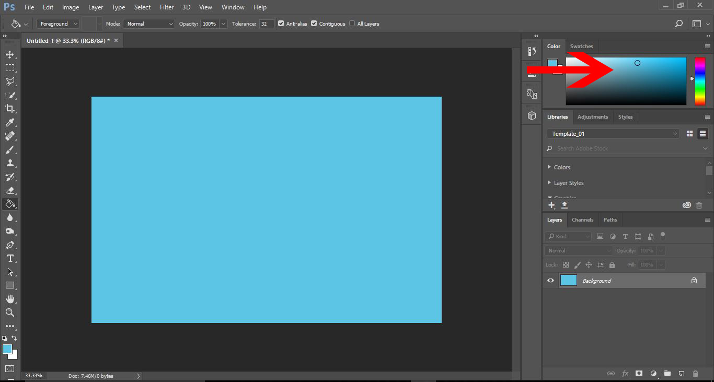Create a new group with the folder icon
The width and height of the screenshot is (714, 382).
tap(667, 374)
